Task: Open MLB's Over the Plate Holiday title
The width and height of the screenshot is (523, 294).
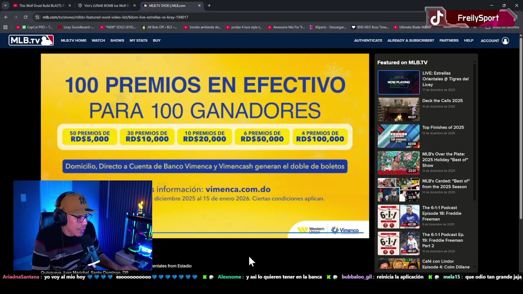Action: (x=445, y=160)
